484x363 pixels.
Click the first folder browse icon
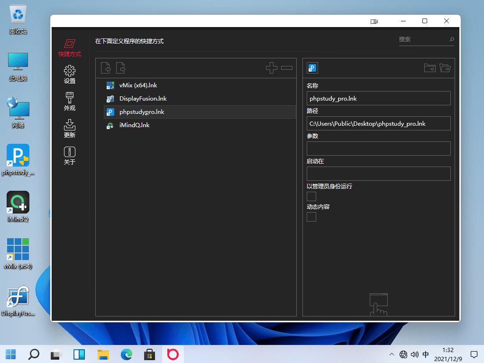[x=429, y=68]
